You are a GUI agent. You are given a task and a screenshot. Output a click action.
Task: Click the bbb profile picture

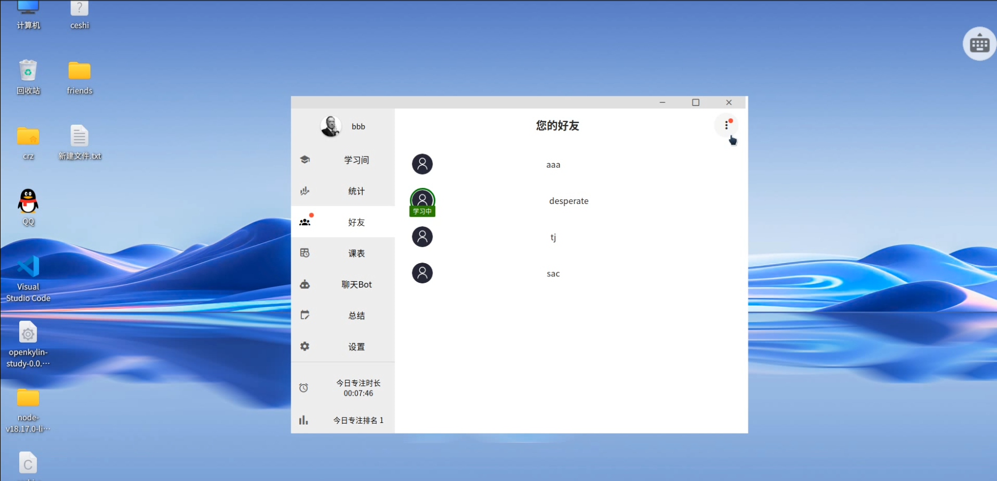[331, 126]
